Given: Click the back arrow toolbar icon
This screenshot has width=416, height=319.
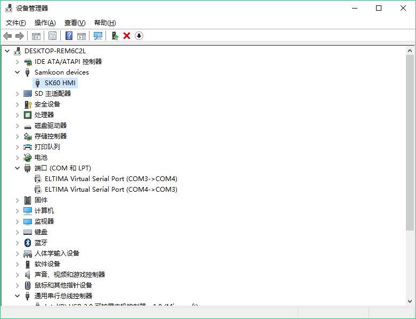Looking at the screenshot, I should click(x=7, y=36).
